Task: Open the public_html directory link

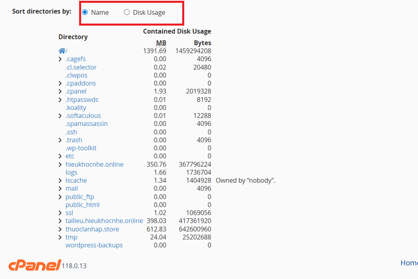Action: click(82, 205)
